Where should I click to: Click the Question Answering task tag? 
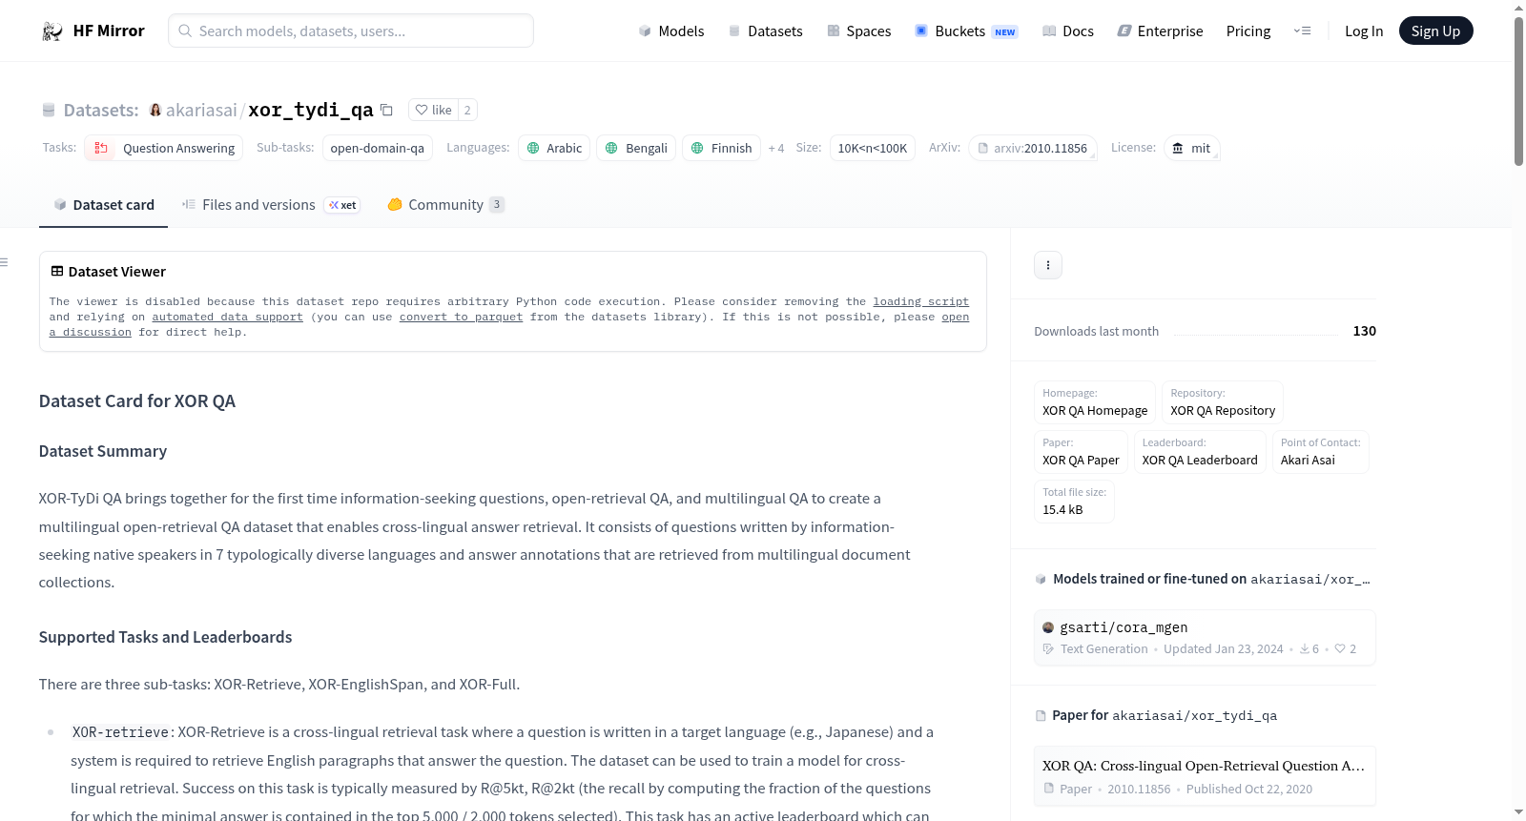click(163, 148)
